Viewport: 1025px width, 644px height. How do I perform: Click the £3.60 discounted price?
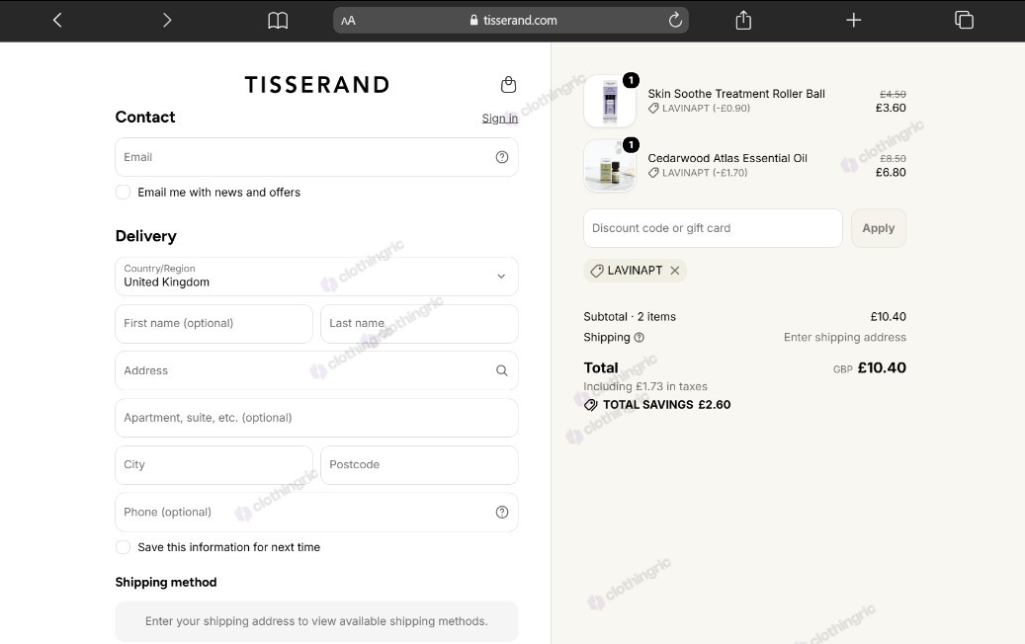[x=891, y=108]
